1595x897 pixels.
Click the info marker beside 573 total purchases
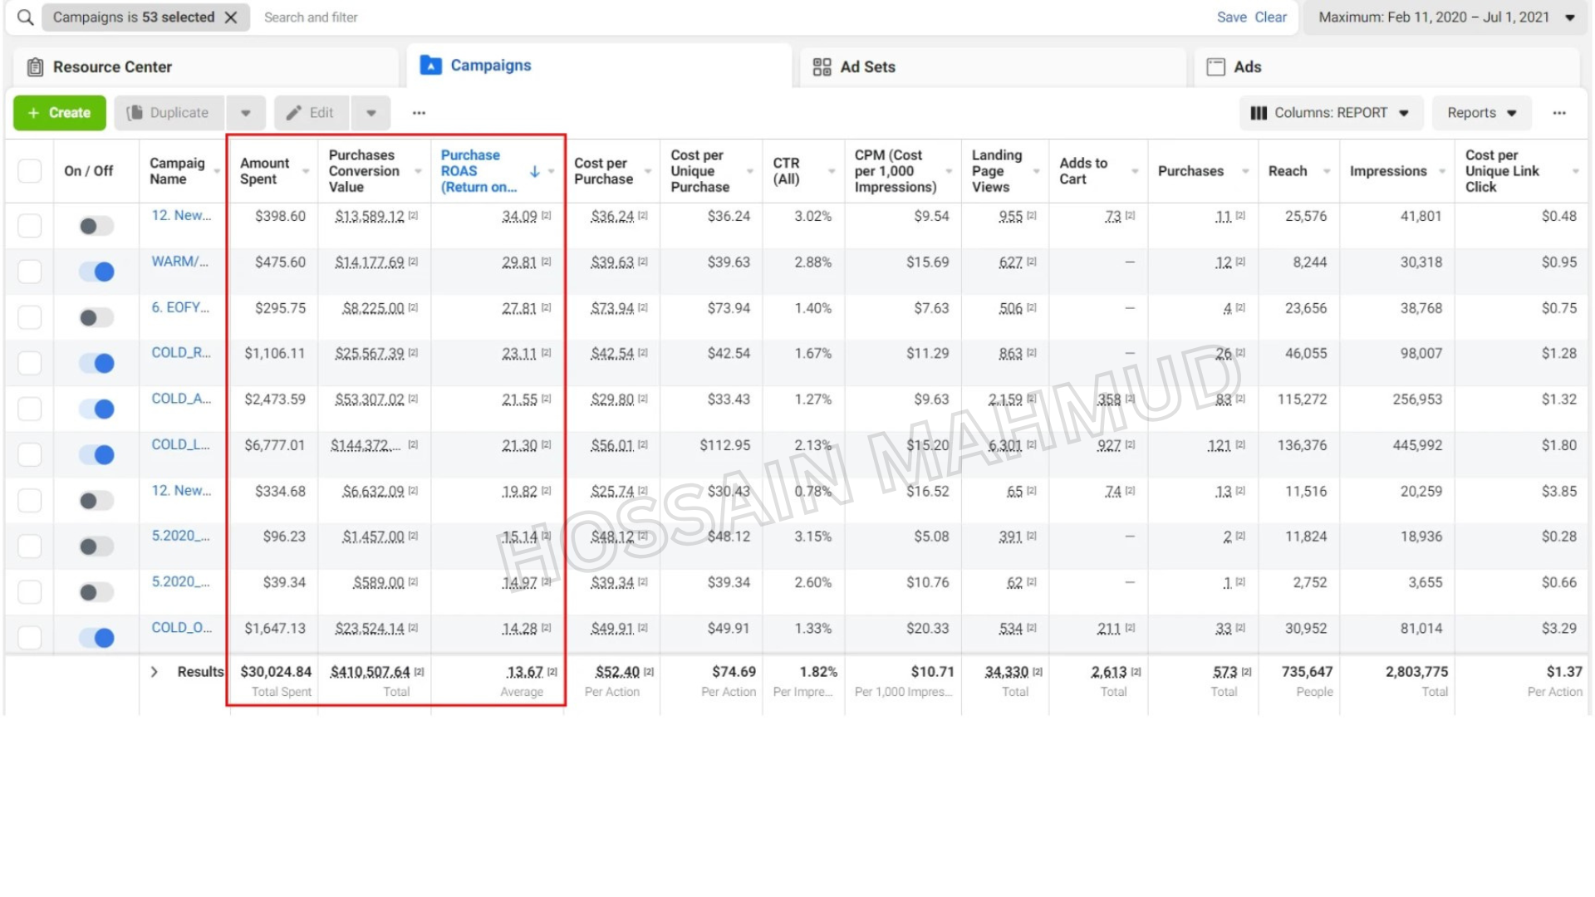coord(1246,672)
